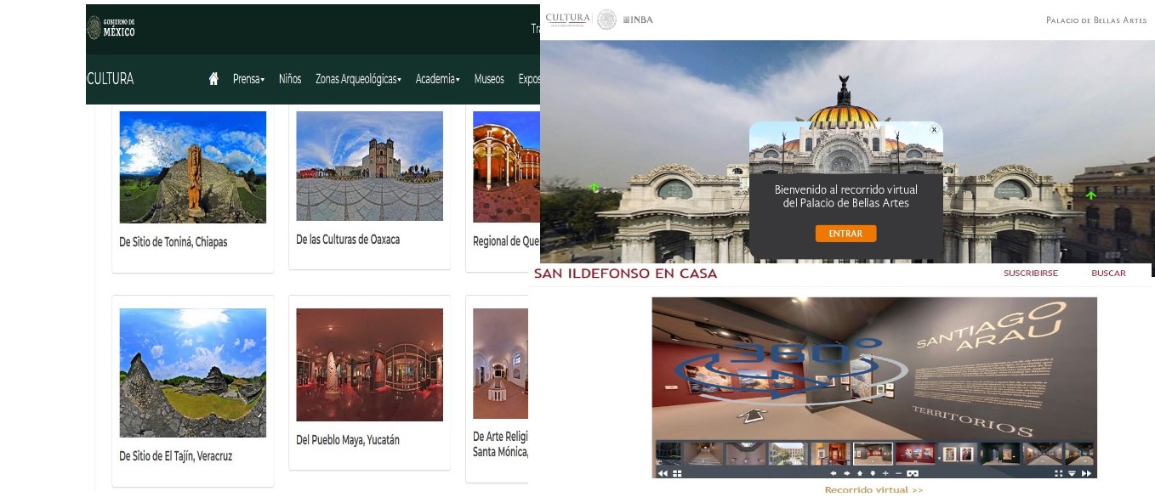Image resolution: width=1155 pixels, height=497 pixels.
Task: Click the Cultura logo in Bellas Artes header
Action: tap(567, 19)
